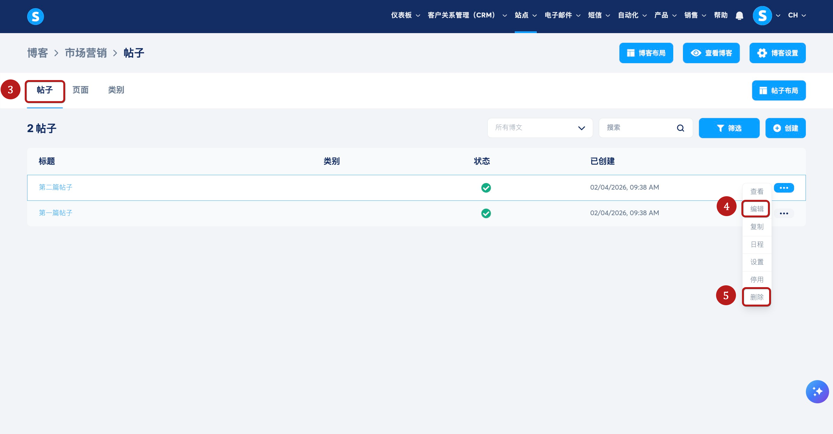
Task: Click the search magnifier icon
Action: [681, 128]
